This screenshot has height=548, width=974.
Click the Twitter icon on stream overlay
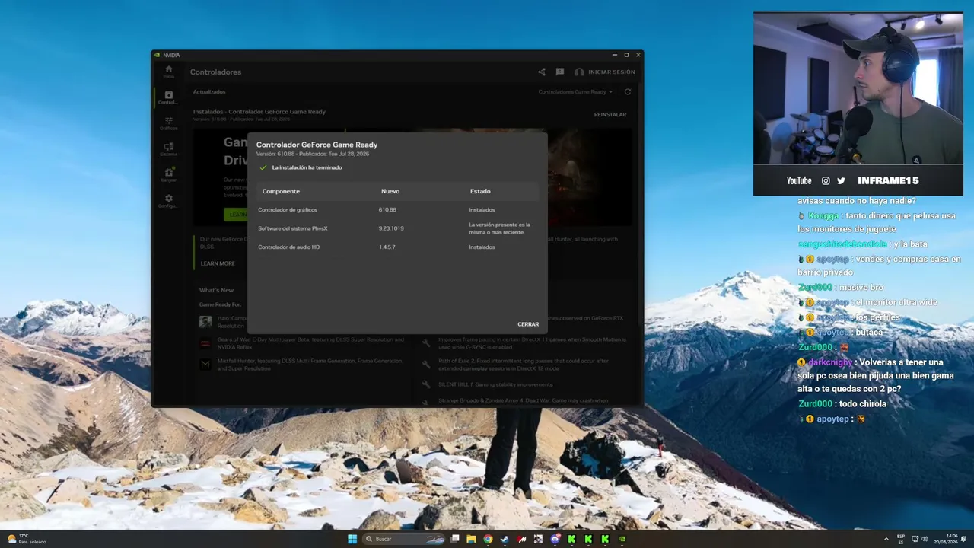pos(841,181)
